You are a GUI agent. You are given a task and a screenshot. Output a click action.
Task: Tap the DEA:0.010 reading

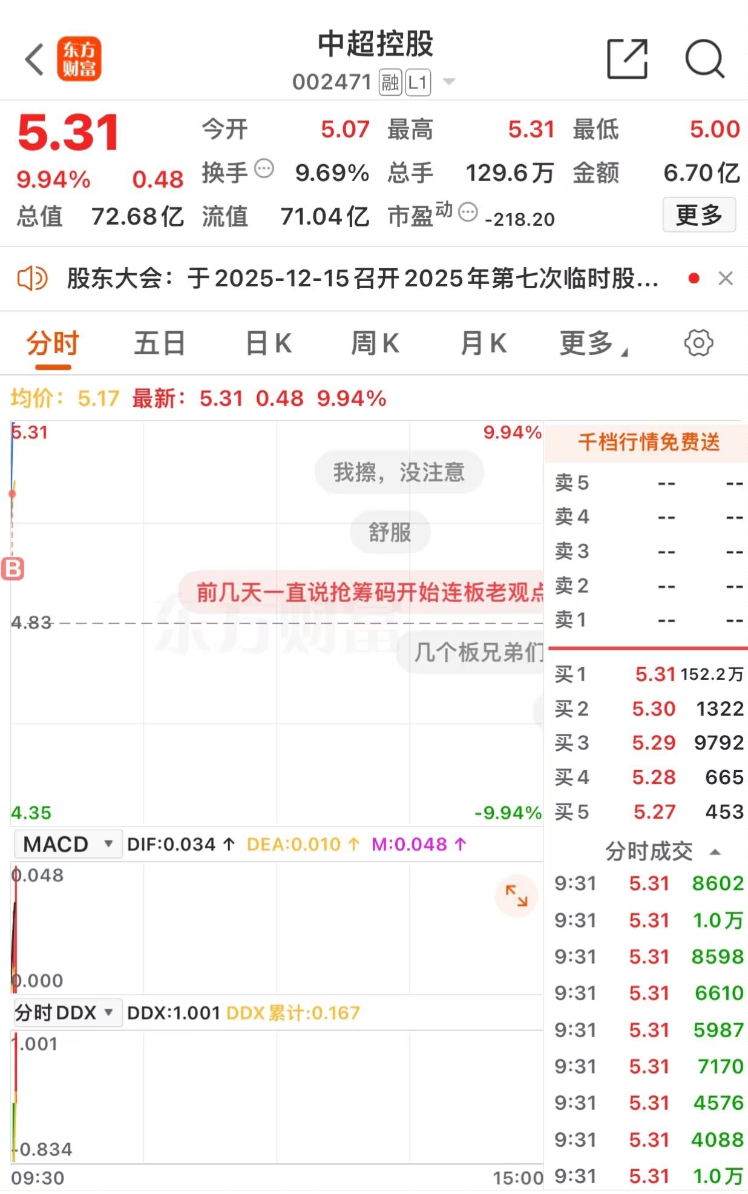tap(303, 844)
